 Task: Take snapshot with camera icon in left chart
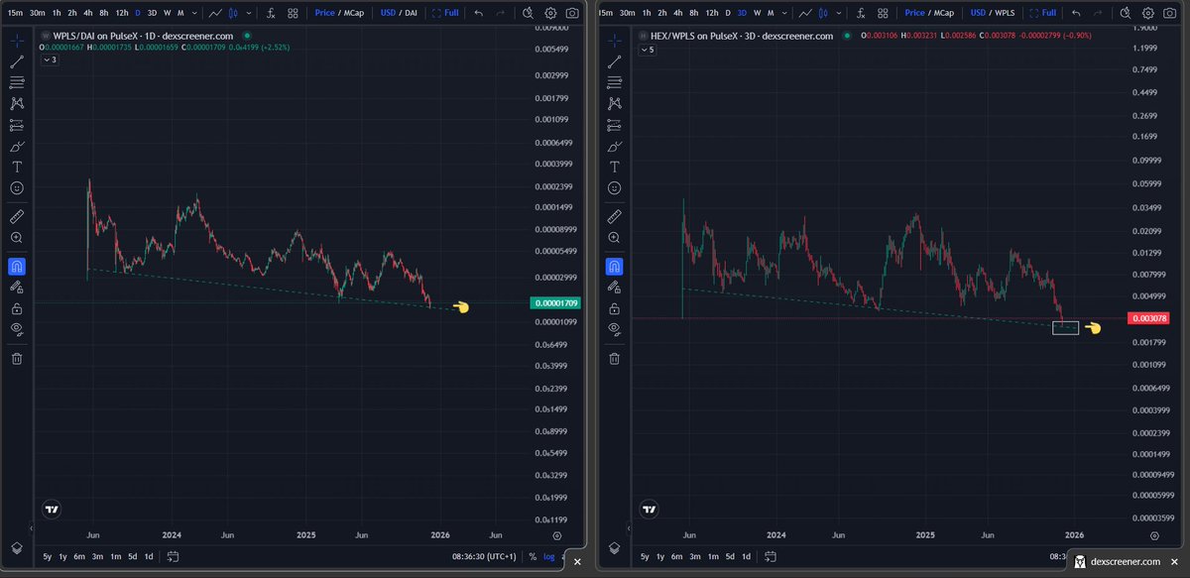(573, 13)
